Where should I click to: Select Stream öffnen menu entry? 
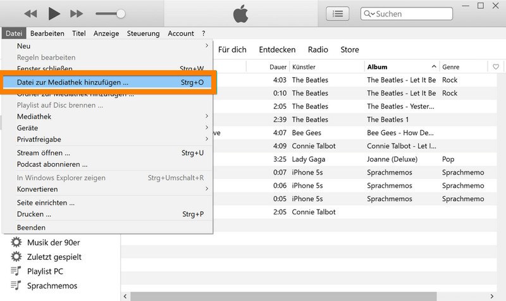[x=108, y=152]
